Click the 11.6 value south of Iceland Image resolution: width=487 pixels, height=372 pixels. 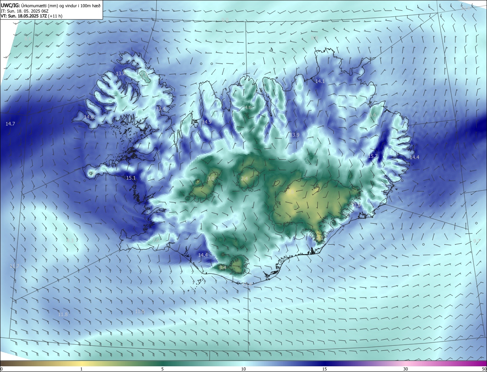coord(140,312)
